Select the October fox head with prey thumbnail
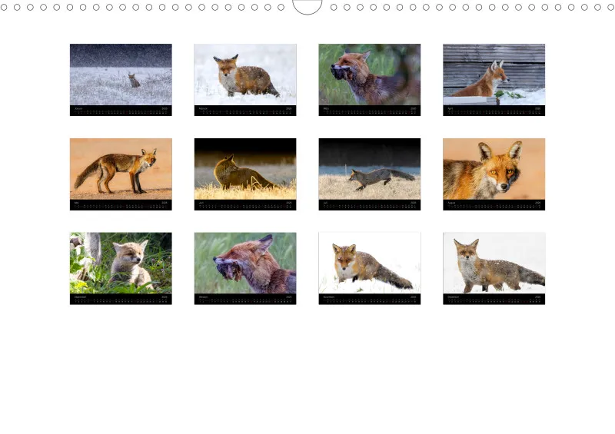 pos(245,269)
